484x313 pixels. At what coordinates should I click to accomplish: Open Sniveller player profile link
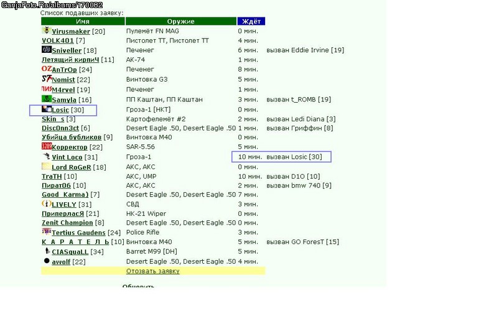coord(67,50)
